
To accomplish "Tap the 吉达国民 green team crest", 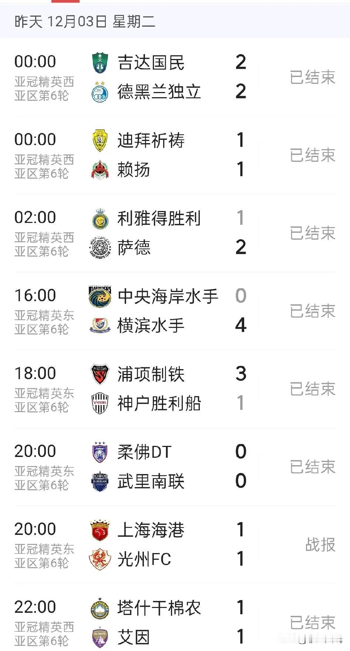I will [100, 62].
